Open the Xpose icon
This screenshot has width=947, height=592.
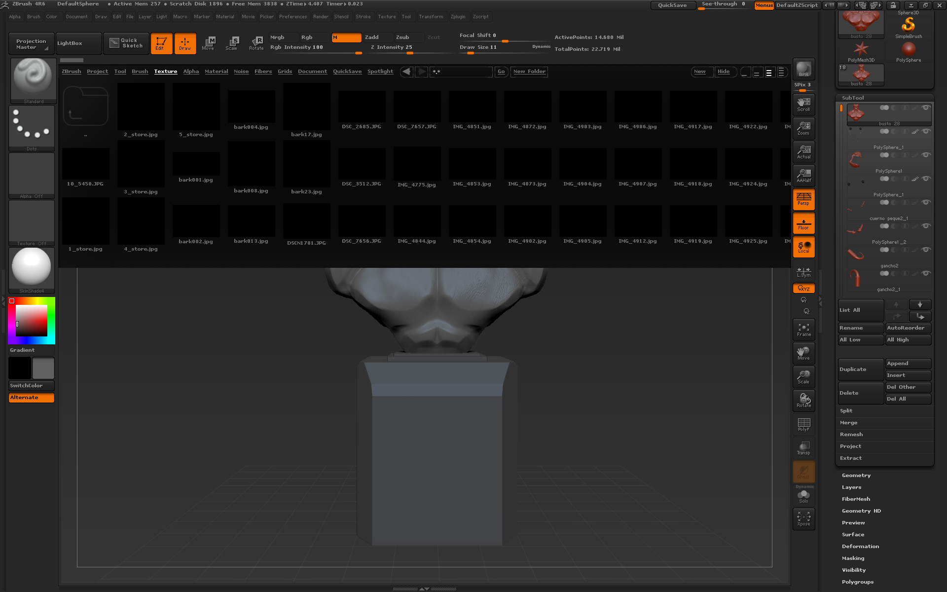[x=803, y=518]
